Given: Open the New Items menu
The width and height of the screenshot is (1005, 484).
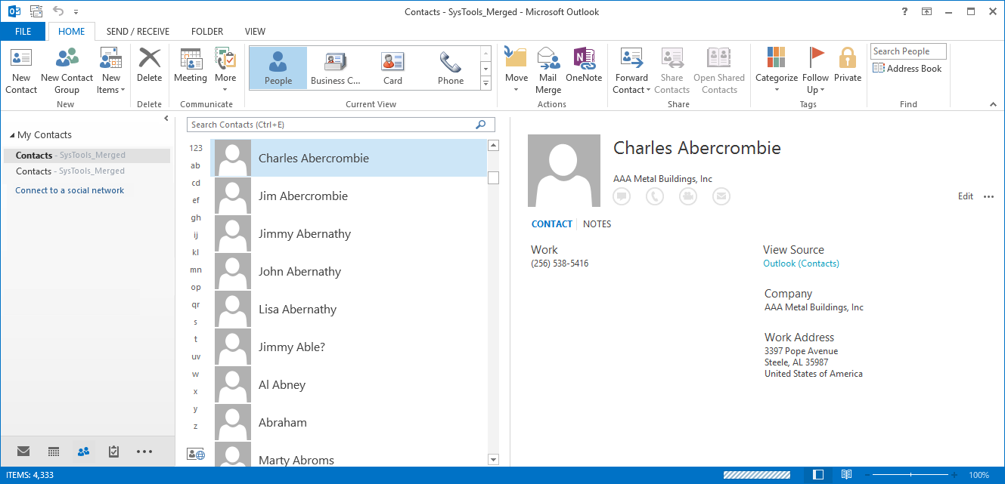Looking at the screenshot, I should point(110,71).
